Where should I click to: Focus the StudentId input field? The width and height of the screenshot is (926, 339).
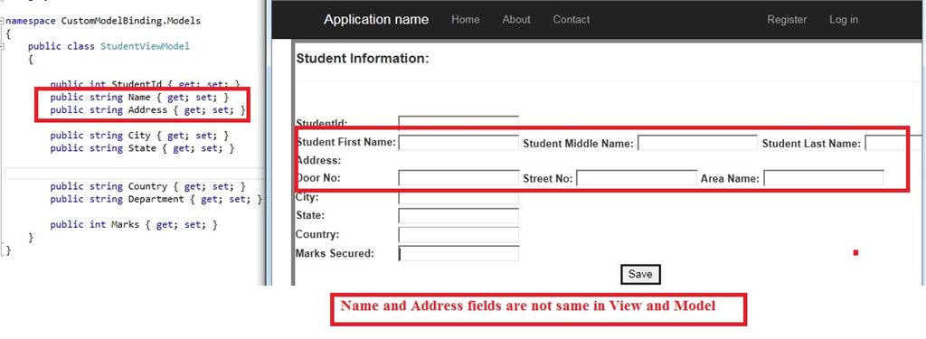(x=458, y=122)
